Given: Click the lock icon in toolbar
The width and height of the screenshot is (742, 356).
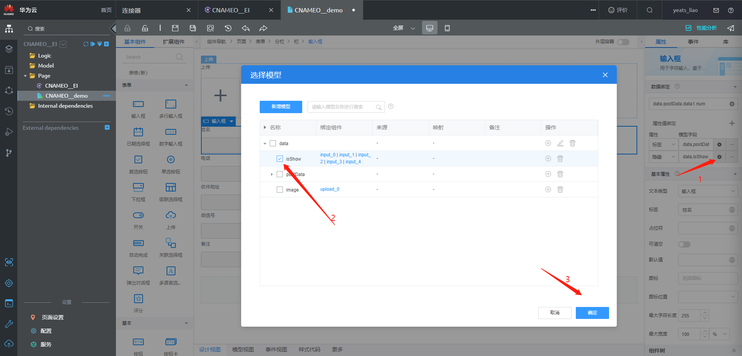Looking at the screenshot, I should [128, 28].
